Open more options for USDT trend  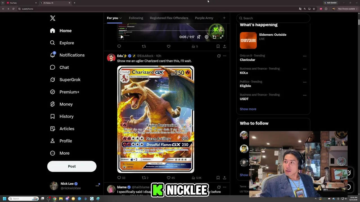click(305, 95)
